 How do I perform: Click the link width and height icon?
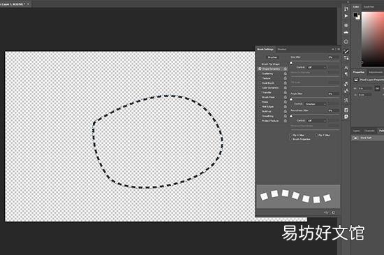pyautogui.click(x=378, y=89)
